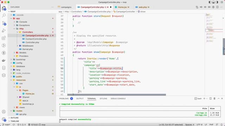Click errors and warnings count in status bar
The width and height of the screenshot is (225, 126).
(x=21, y=125)
